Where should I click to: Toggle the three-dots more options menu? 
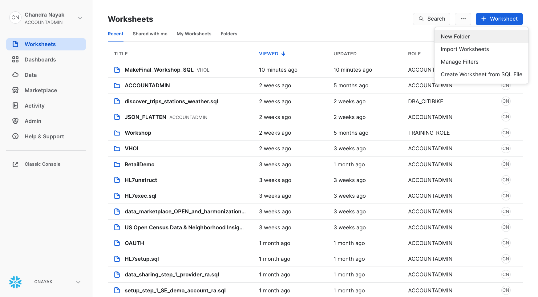click(x=463, y=19)
